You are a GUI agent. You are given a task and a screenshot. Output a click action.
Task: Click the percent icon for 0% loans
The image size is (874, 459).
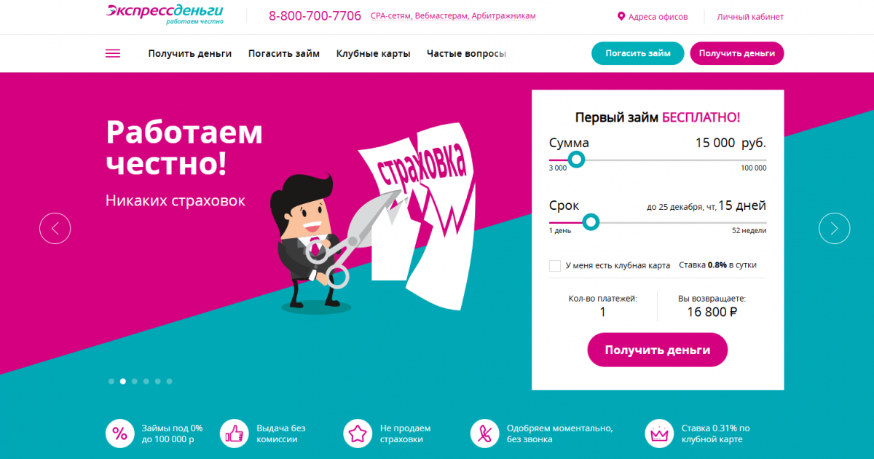point(119,433)
